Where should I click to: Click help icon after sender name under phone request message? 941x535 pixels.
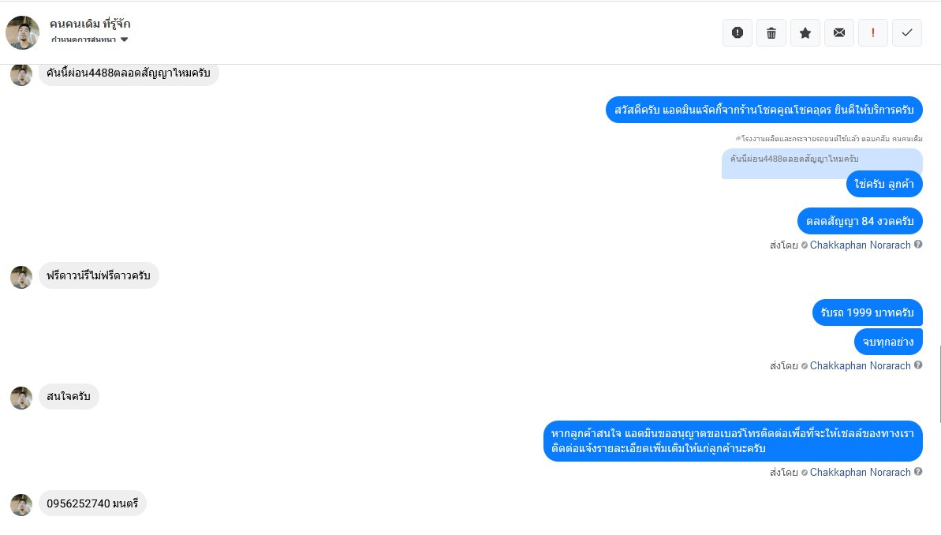[918, 472]
